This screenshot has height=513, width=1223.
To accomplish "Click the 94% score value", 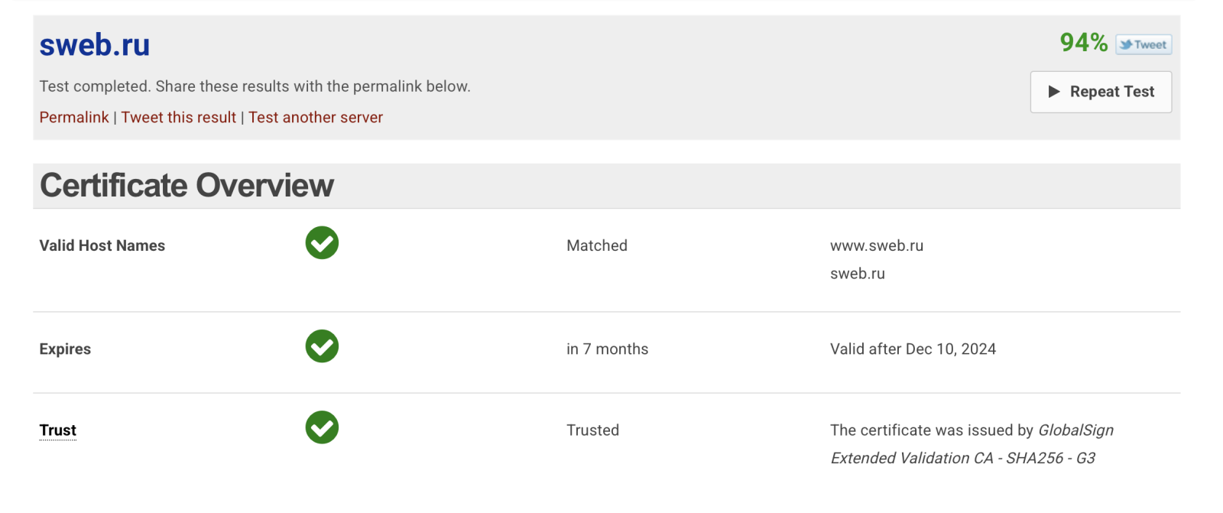I will point(1083,42).
